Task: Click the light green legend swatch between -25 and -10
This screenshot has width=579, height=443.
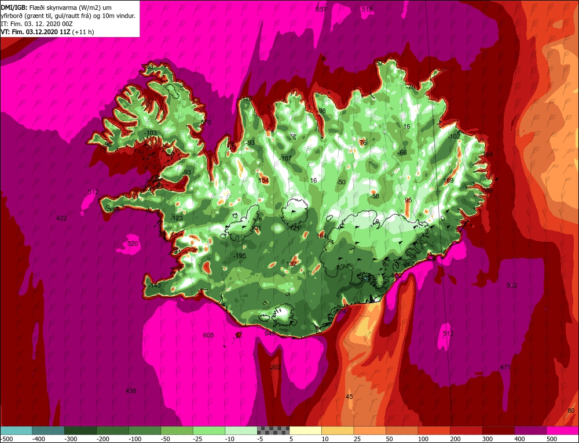Action: click(x=209, y=430)
